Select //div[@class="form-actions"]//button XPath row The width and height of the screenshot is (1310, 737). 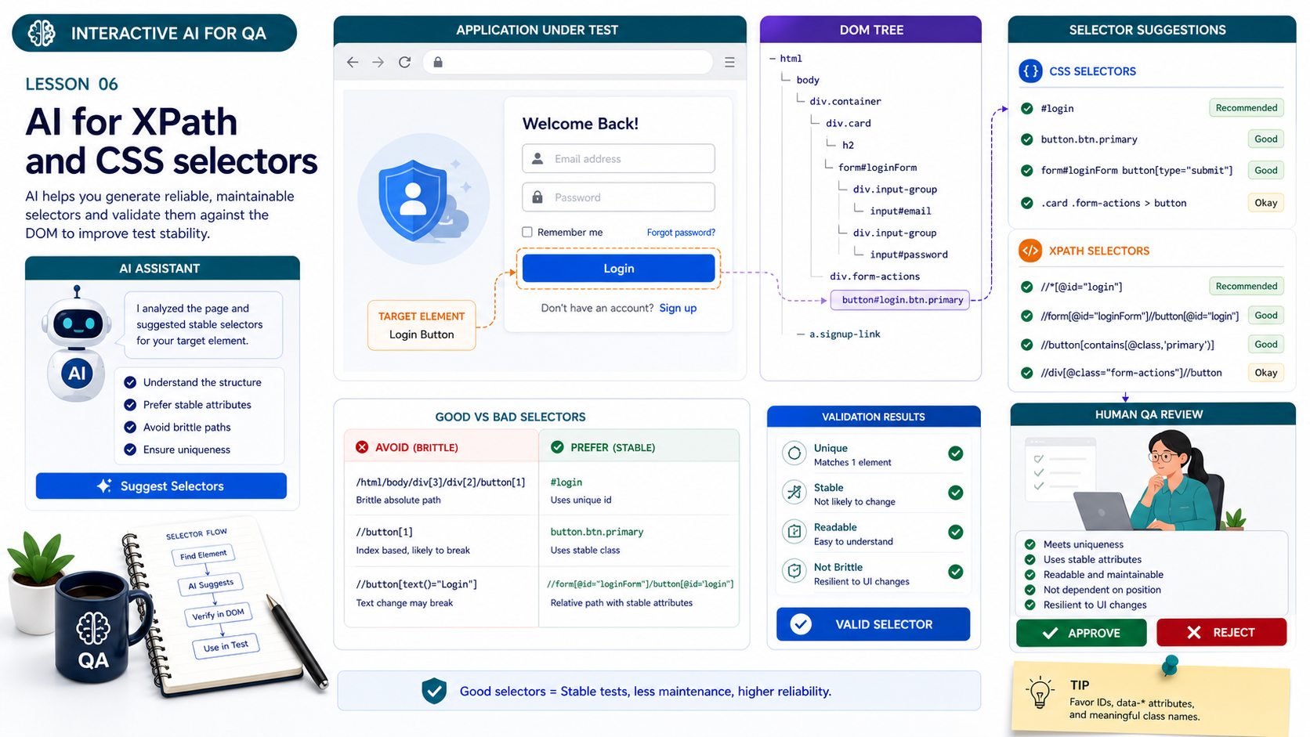[1151, 373]
